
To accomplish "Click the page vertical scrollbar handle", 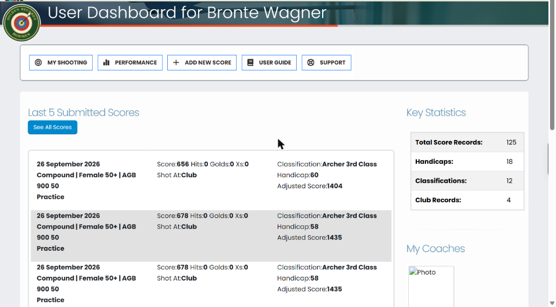I will 552,65.
